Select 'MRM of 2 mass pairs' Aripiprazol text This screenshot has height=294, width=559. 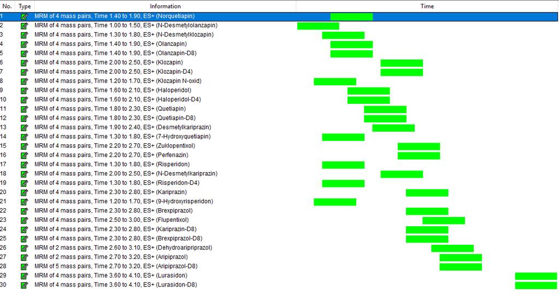coord(63,257)
